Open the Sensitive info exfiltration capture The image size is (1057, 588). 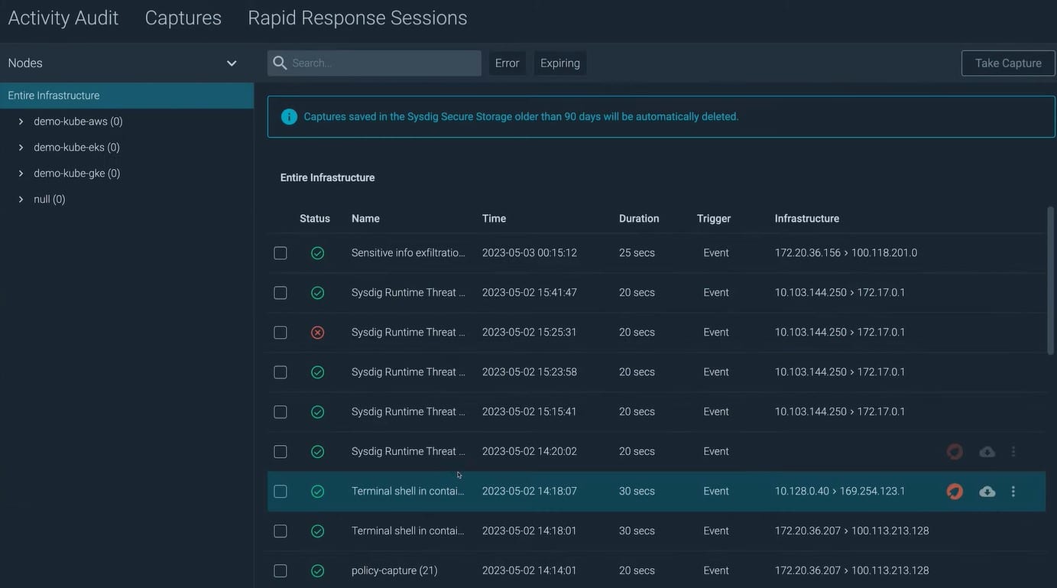[x=408, y=253]
